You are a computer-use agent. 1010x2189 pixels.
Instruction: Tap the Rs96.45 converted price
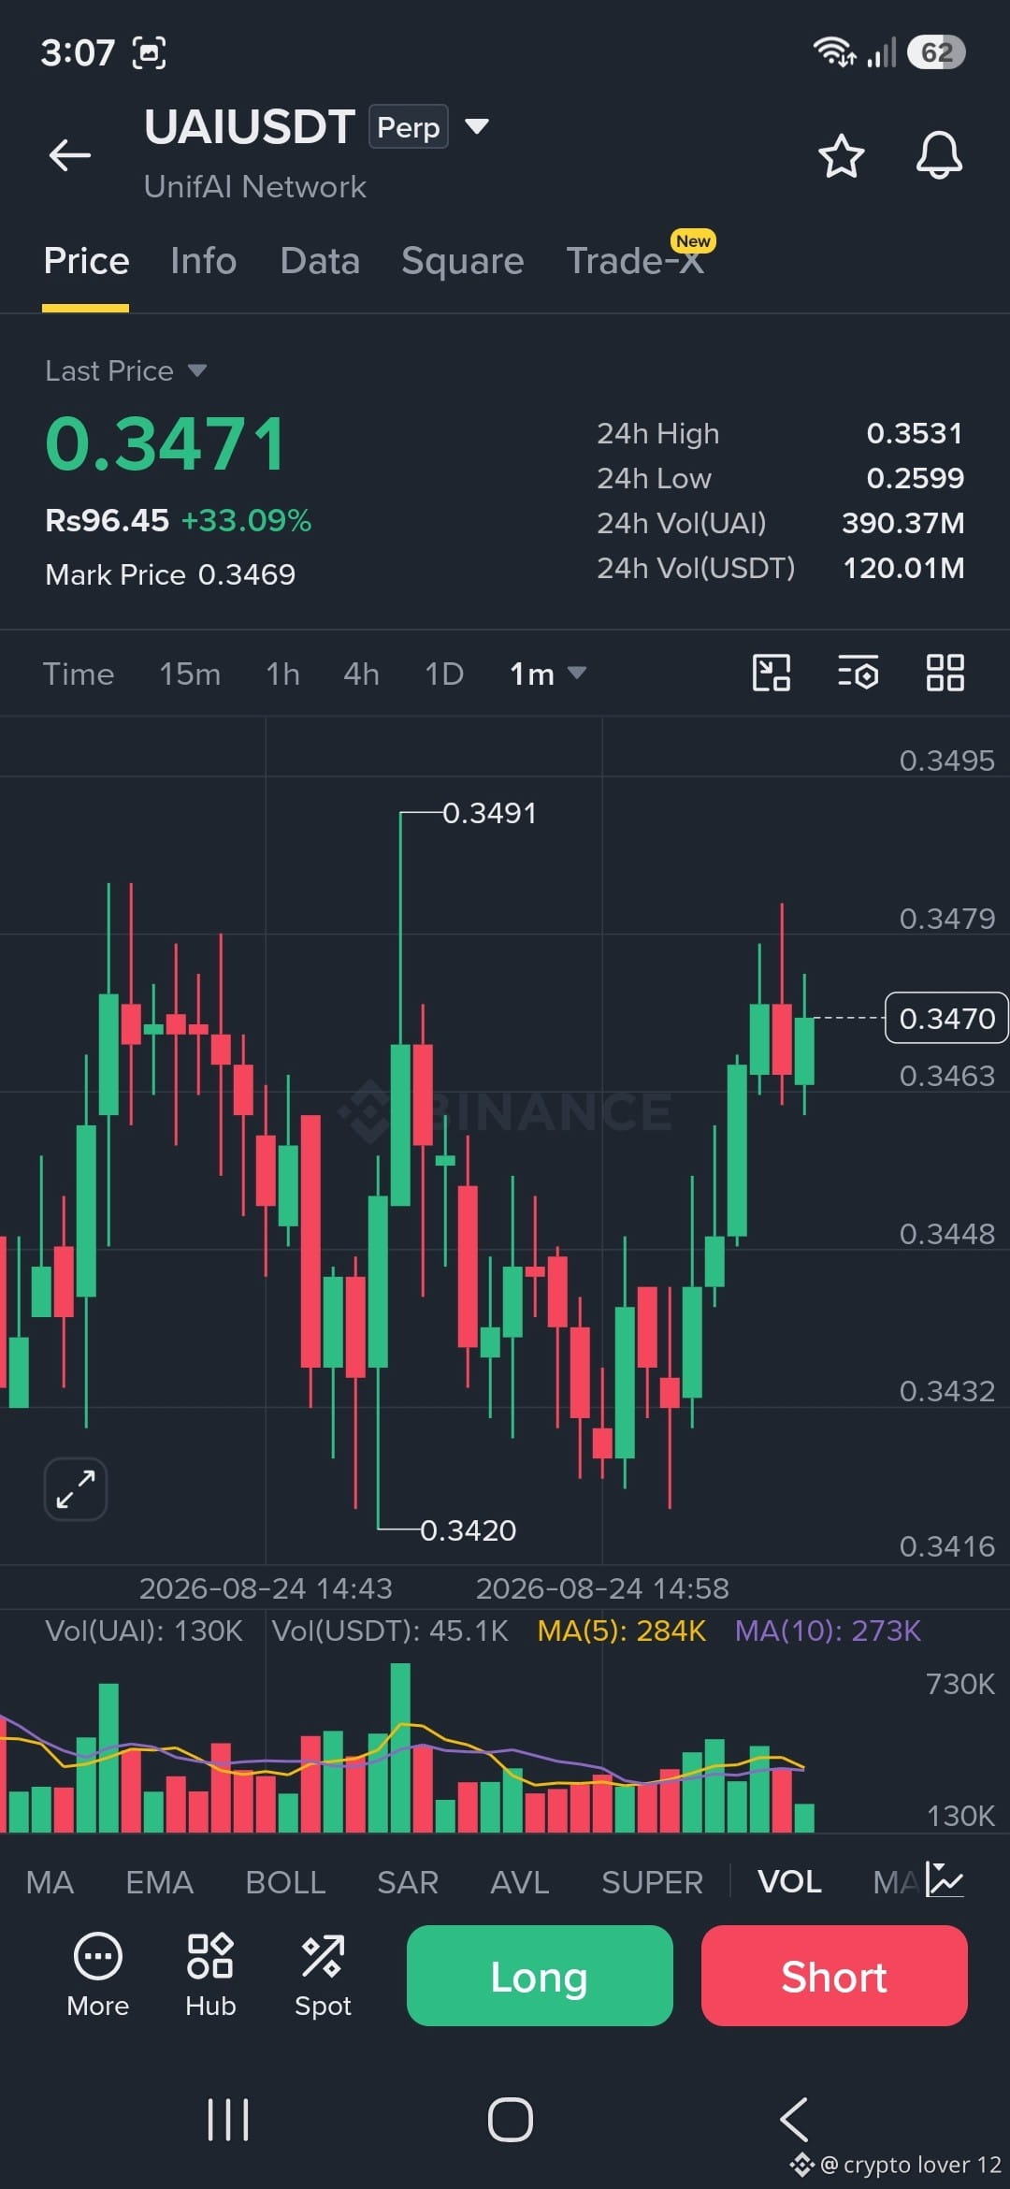click(x=107, y=520)
